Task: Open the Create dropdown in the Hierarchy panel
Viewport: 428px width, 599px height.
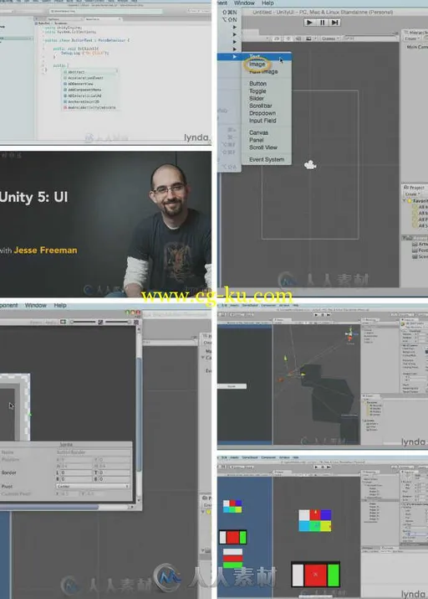Action: click(x=411, y=39)
